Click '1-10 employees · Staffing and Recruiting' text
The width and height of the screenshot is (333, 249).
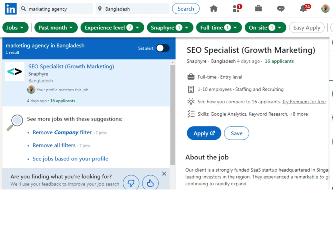[241, 89]
